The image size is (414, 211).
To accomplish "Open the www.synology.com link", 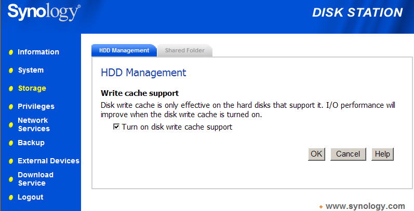I will tap(365, 205).
